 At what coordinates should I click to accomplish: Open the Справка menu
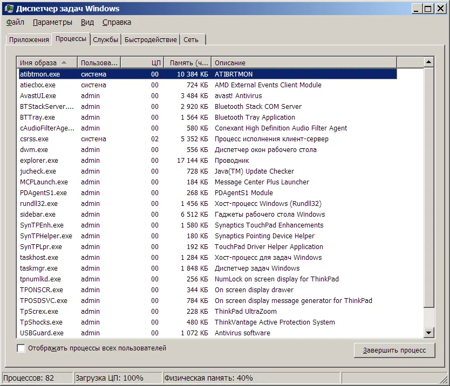coord(117,23)
